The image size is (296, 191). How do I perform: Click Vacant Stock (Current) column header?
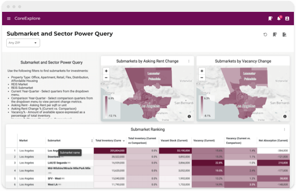[174, 141]
